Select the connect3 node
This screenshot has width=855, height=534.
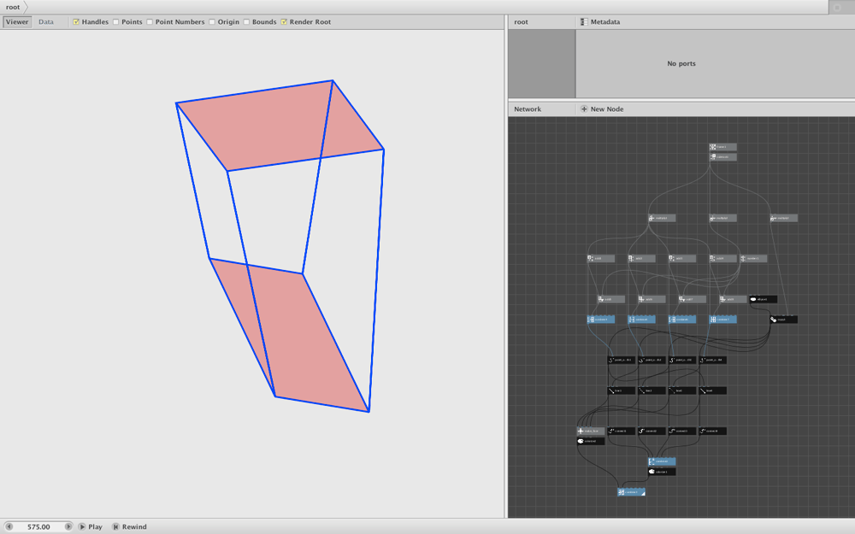682,431
